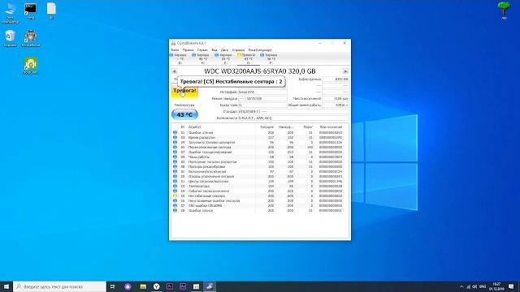Click the 'WDC WD3200AAJS-65RYA0 320,0 GB' disk title
The width and height of the screenshot is (520, 292).
pyautogui.click(x=260, y=71)
